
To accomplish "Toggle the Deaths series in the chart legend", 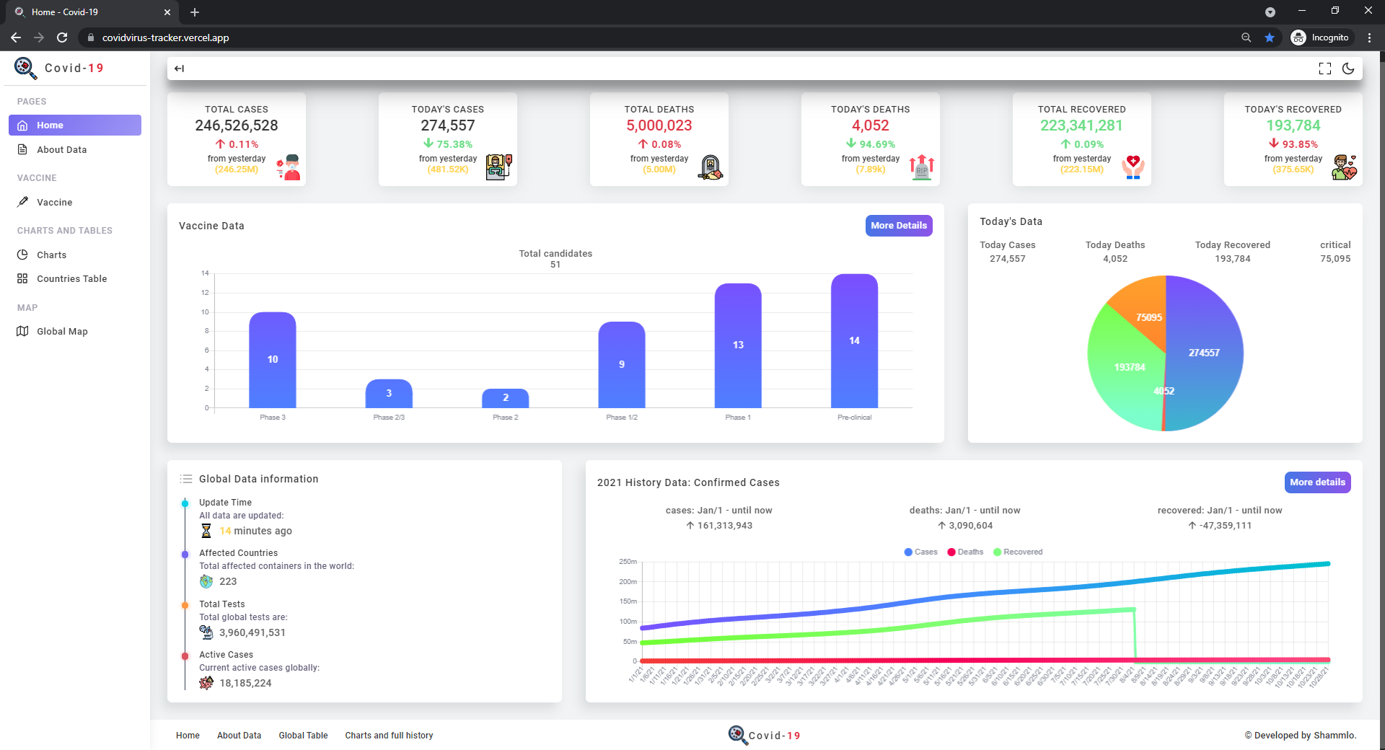I will 965,552.
